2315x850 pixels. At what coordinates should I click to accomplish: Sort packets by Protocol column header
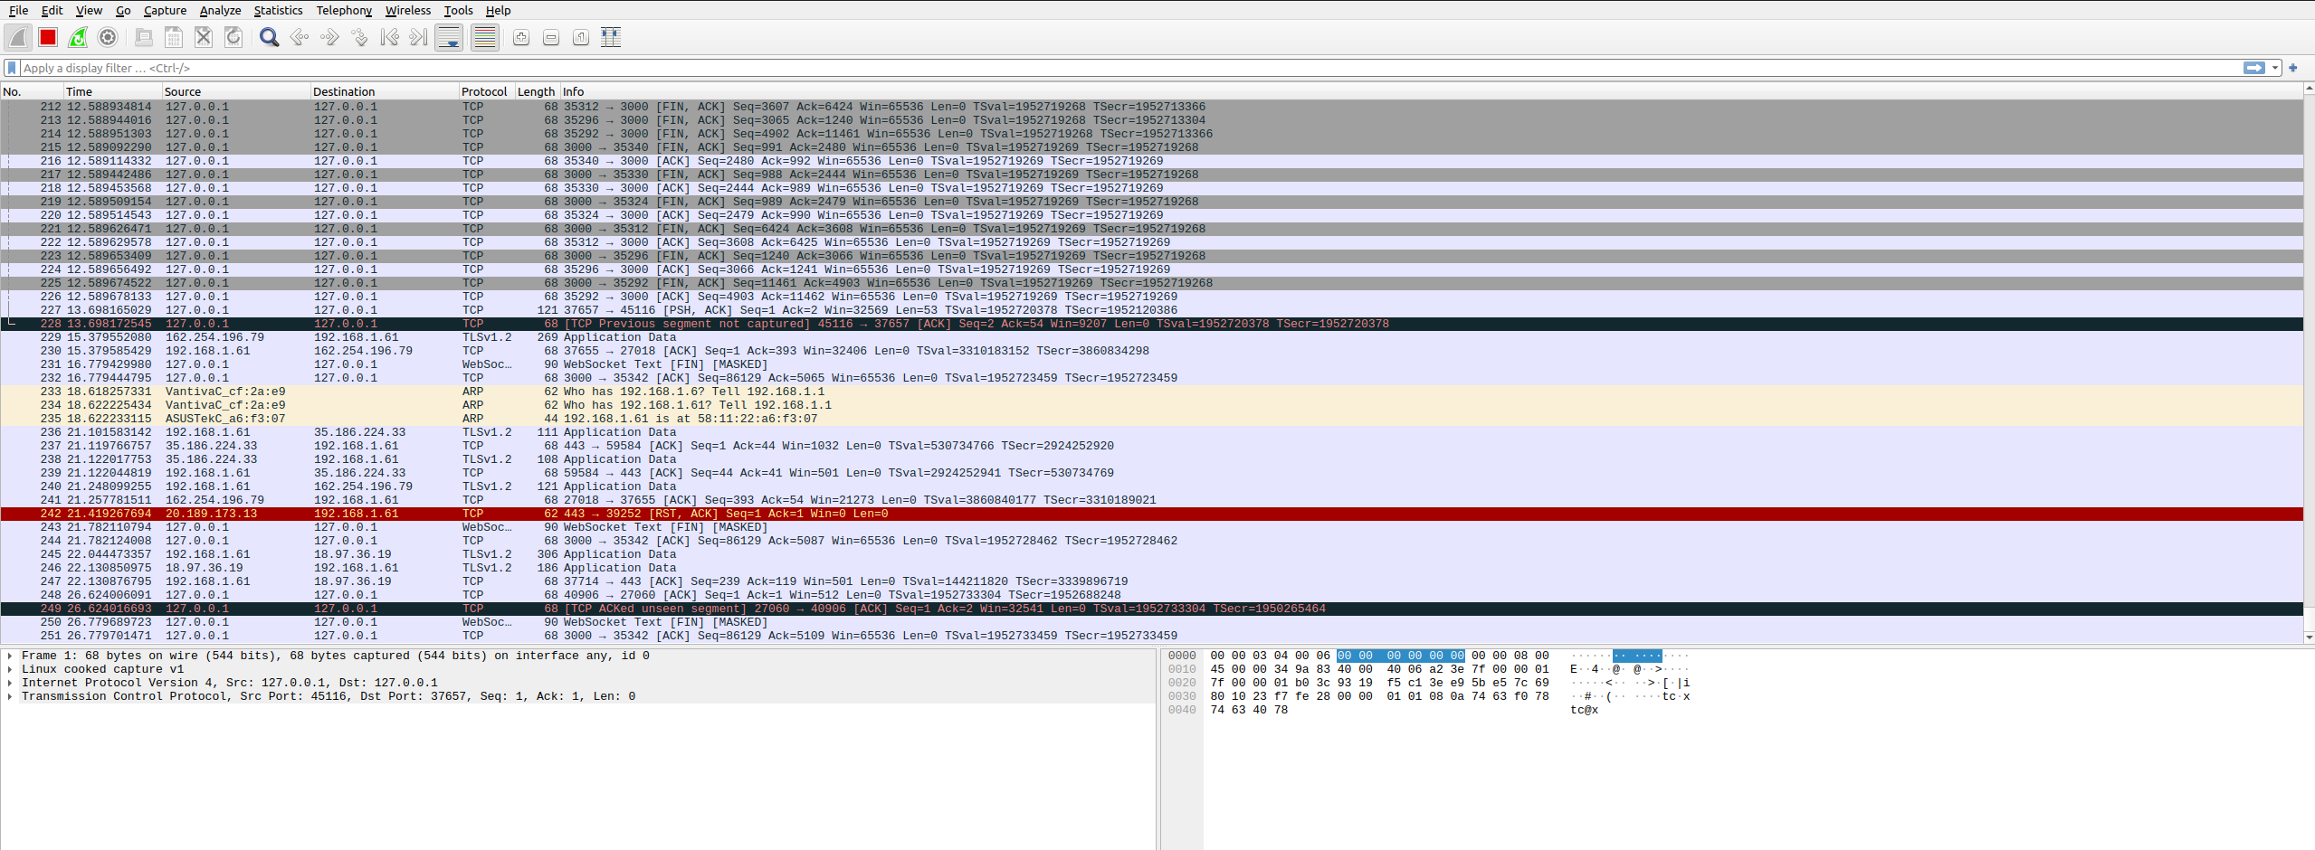[484, 91]
